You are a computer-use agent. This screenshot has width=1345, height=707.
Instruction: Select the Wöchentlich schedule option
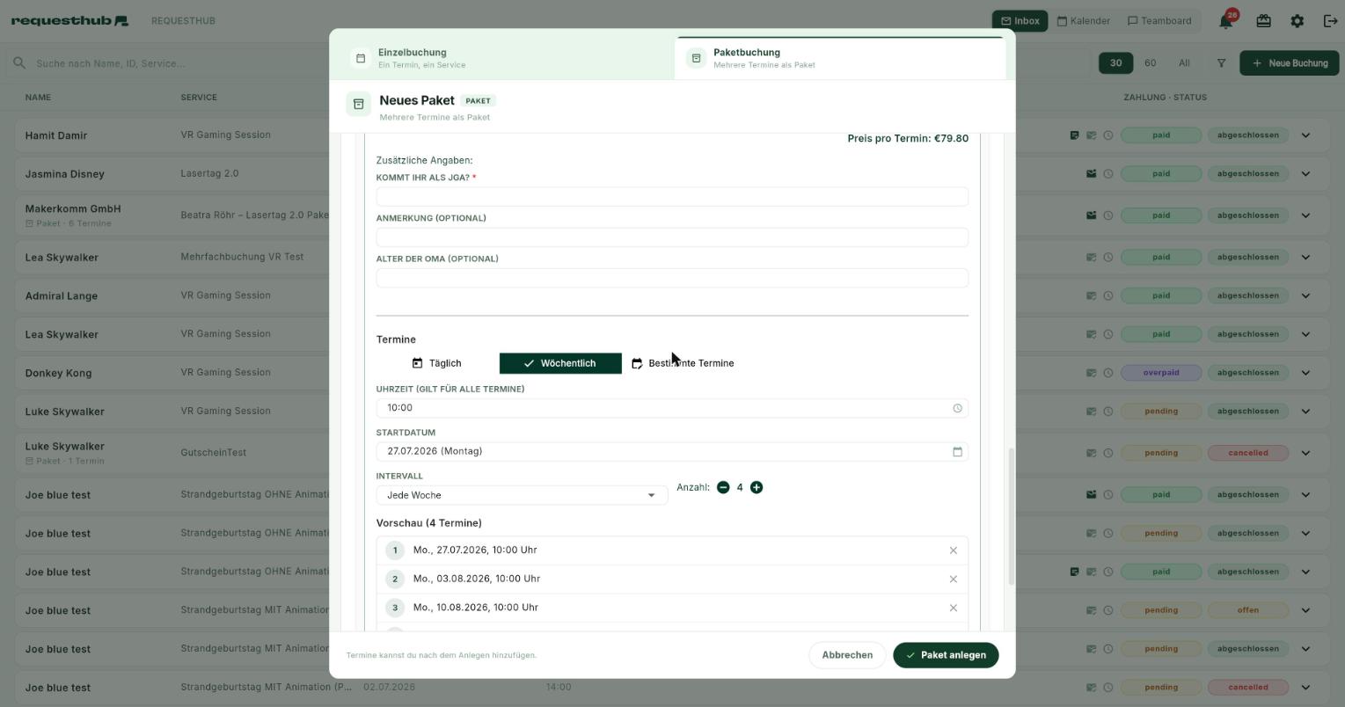point(560,363)
